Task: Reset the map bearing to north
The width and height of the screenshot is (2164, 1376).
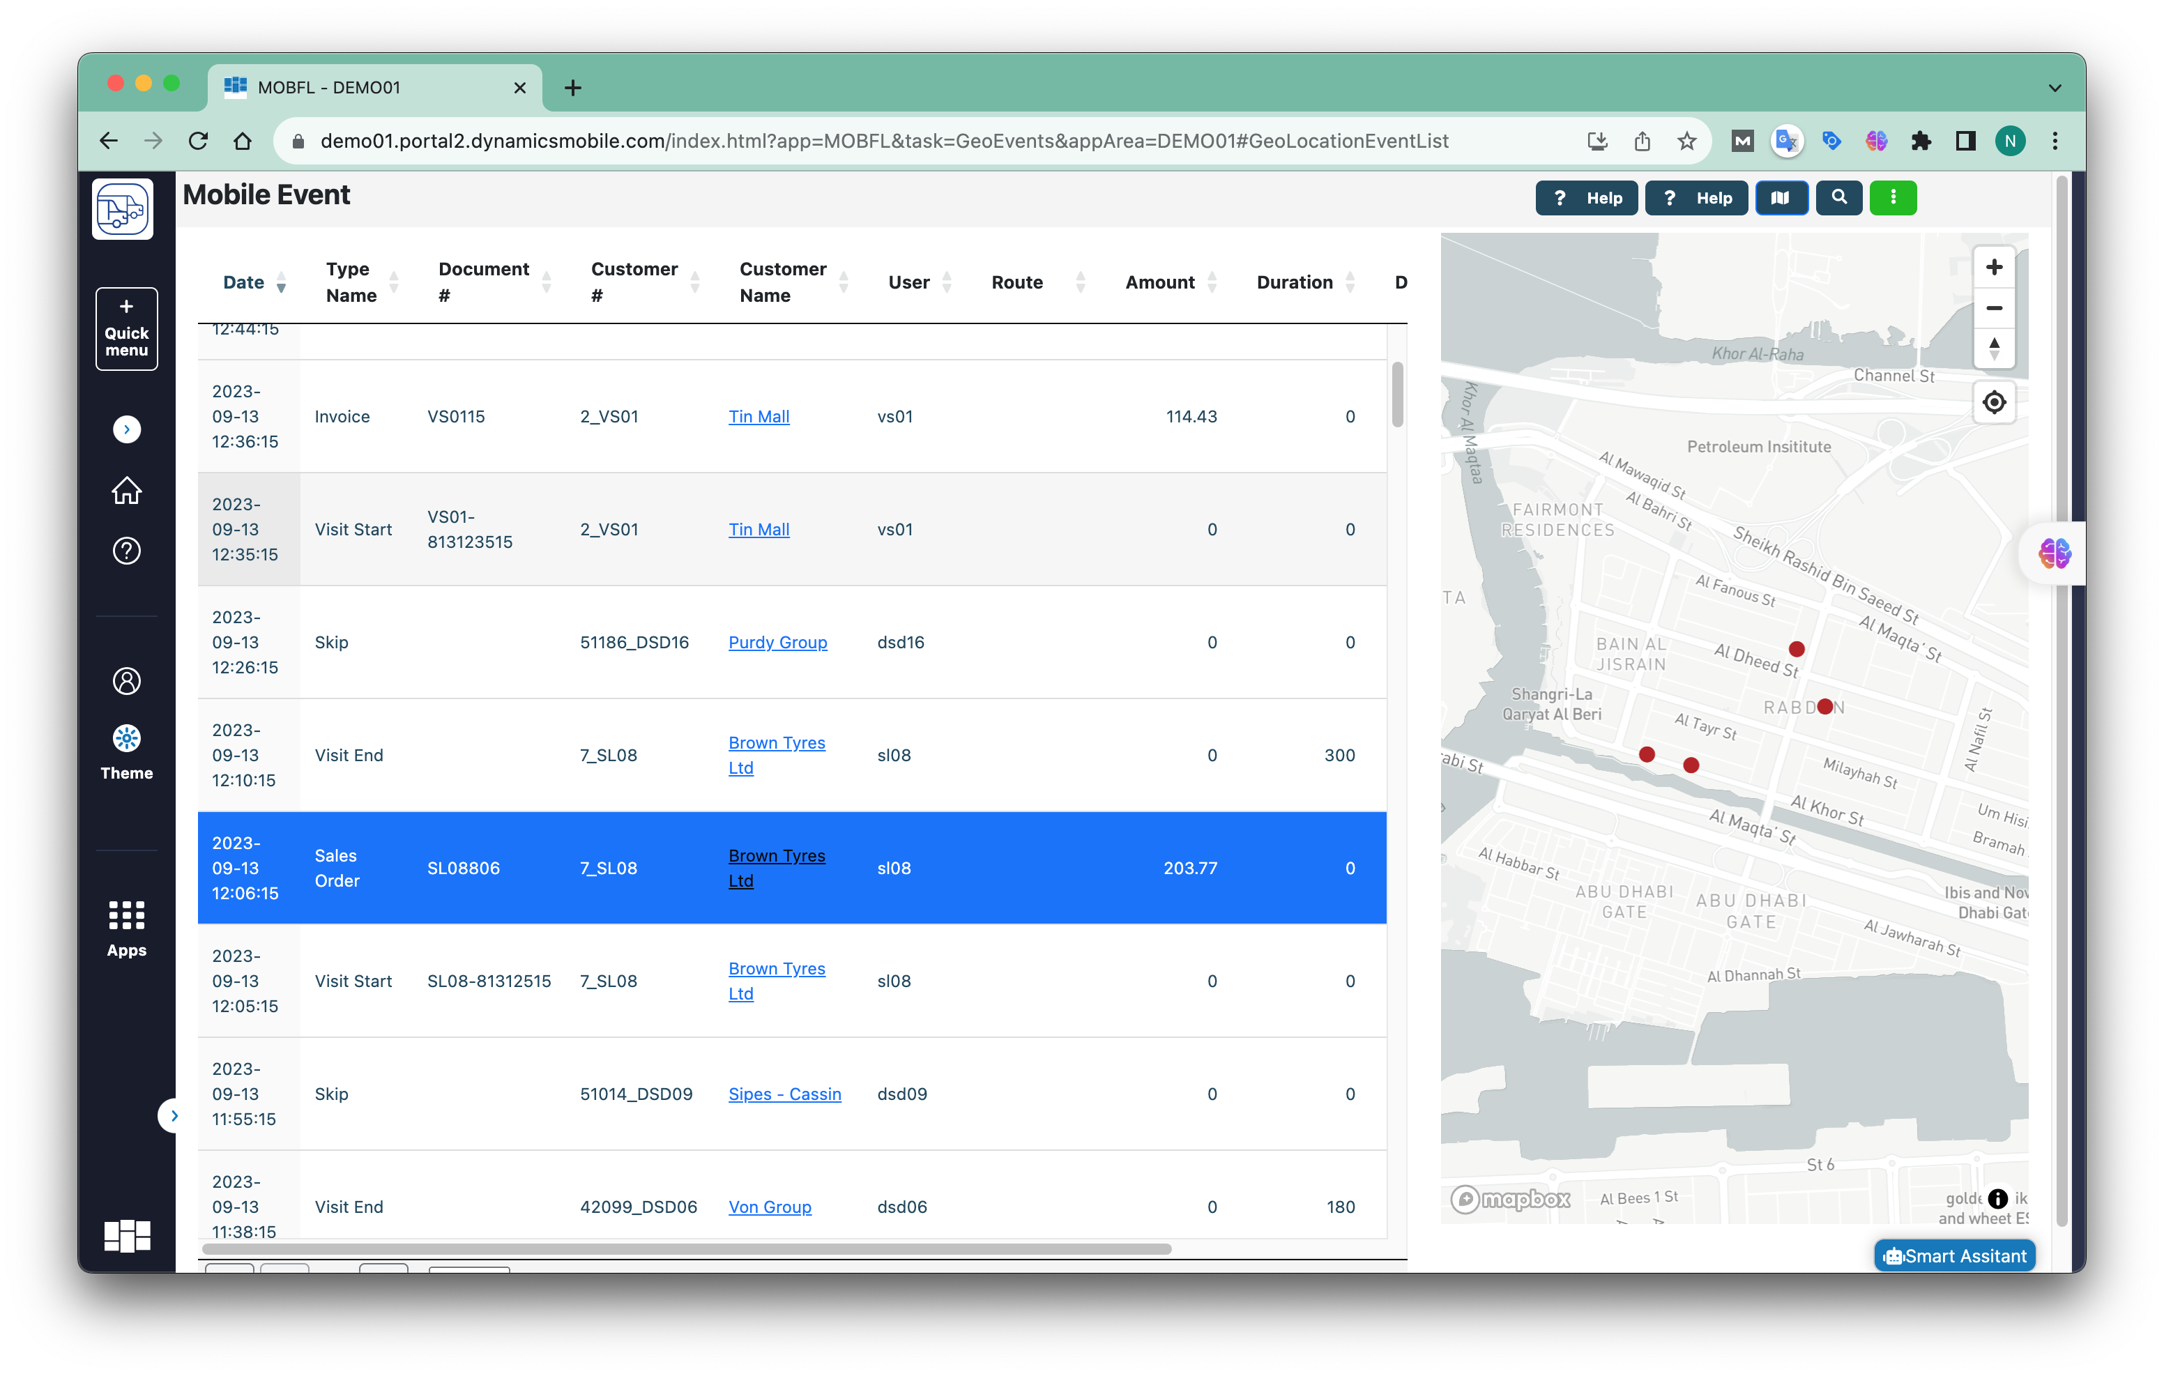Action: pos(1993,348)
